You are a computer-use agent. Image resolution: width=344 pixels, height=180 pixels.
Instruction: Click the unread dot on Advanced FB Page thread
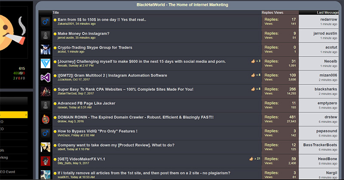click(55, 104)
